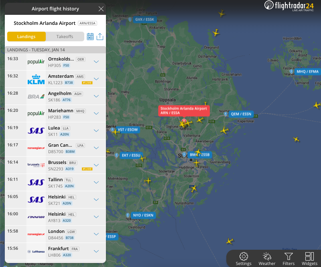Image resolution: width=321 pixels, height=267 pixels.
Task: Expand the Gran Canaria D85700 flight row
Action: click(x=96, y=148)
